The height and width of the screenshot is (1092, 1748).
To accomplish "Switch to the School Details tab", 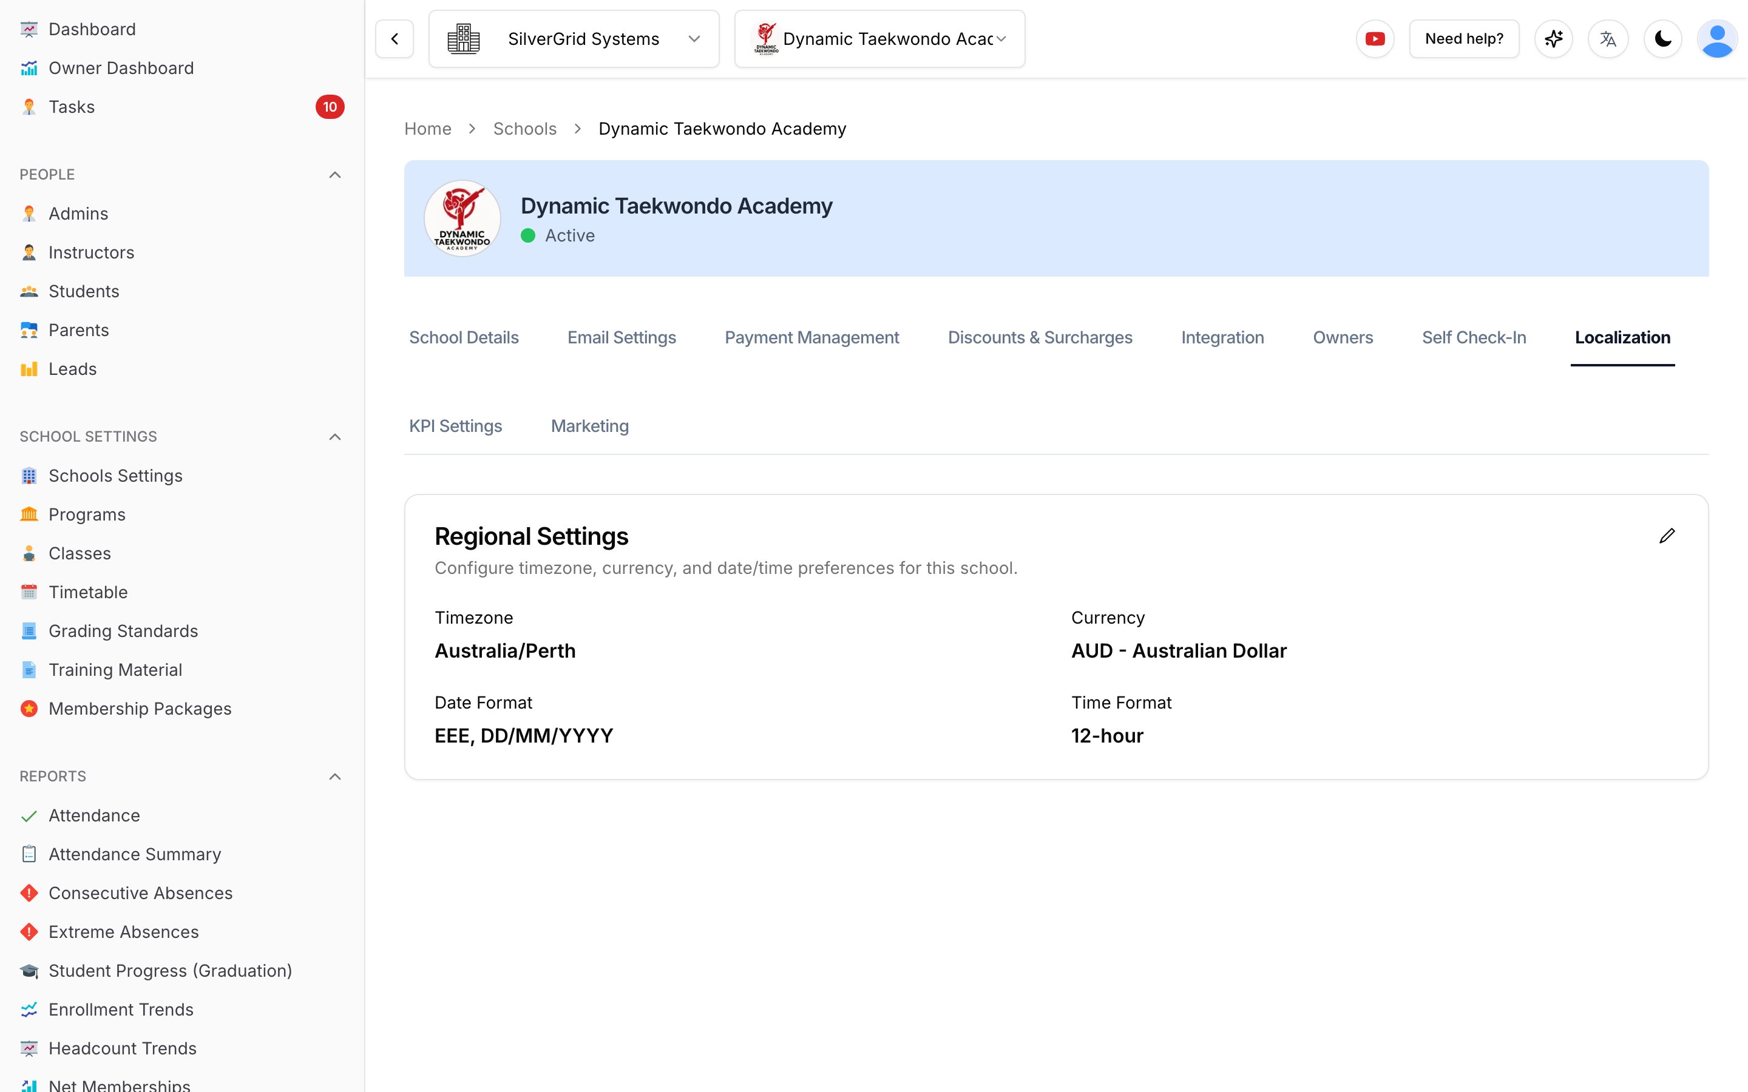I will tap(464, 337).
